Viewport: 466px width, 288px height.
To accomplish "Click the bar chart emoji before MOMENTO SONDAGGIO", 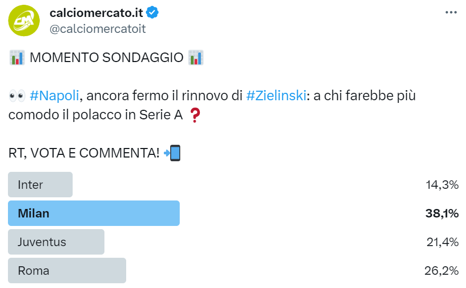I will click(x=17, y=58).
